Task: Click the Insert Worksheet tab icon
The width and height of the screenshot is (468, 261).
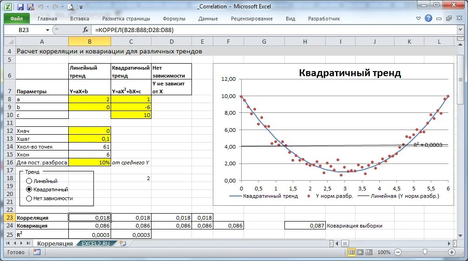Action: [123, 243]
